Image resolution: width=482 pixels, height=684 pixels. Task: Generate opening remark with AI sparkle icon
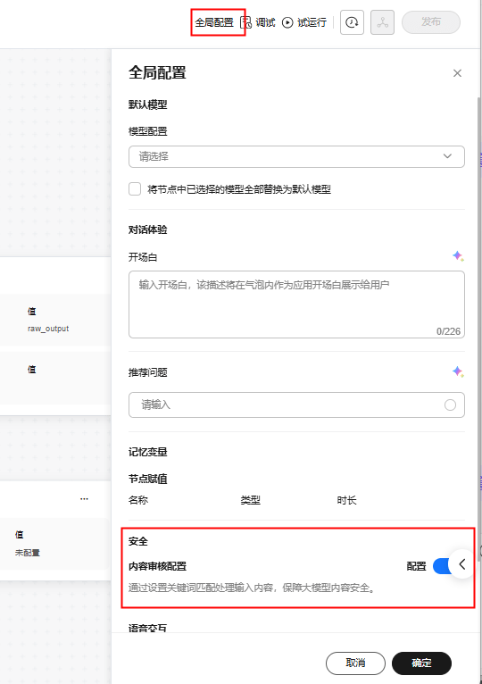pyautogui.click(x=458, y=256)
